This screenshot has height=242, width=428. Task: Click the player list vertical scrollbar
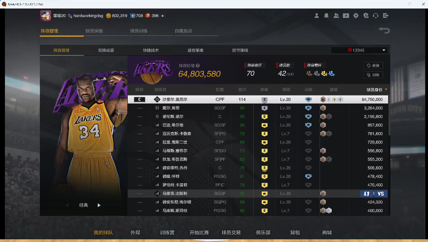(x=389, y=115)
